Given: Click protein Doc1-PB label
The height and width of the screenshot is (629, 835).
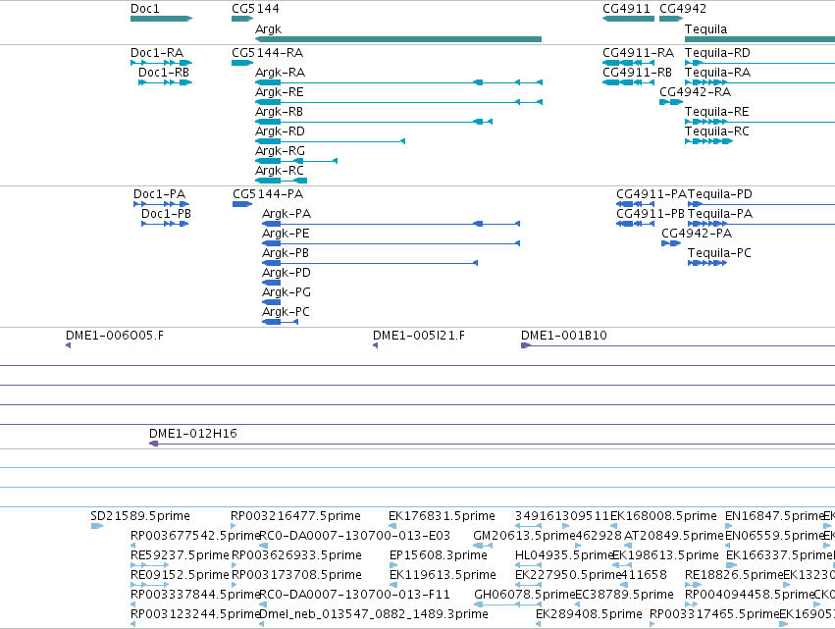Looking at the screenshot, I should click(166, 214).
